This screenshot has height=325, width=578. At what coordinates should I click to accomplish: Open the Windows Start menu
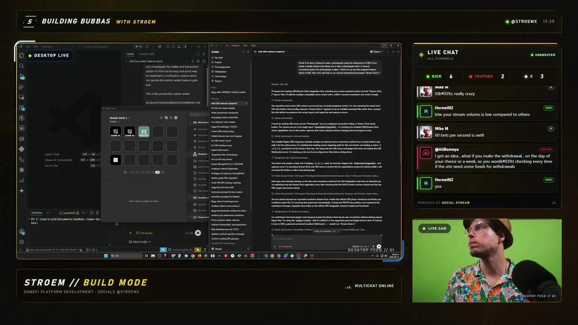(106, 256)
